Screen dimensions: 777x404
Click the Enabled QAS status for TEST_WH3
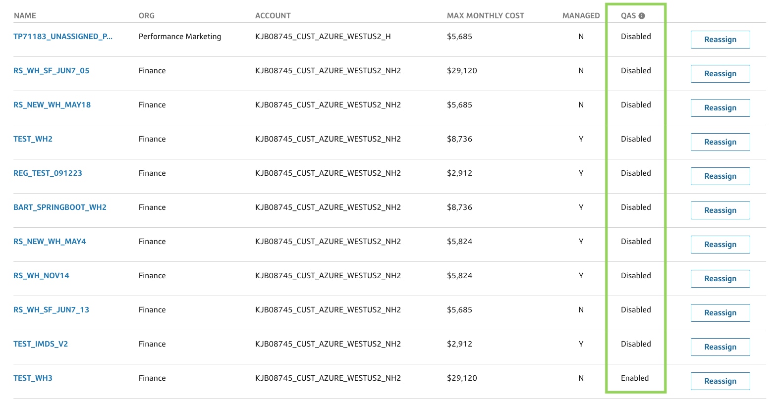click(x=635, y=378)
